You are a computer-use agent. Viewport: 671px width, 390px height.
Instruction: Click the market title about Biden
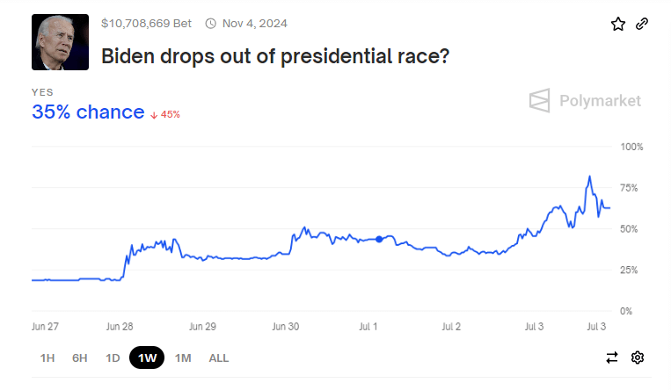click(276, 56)
